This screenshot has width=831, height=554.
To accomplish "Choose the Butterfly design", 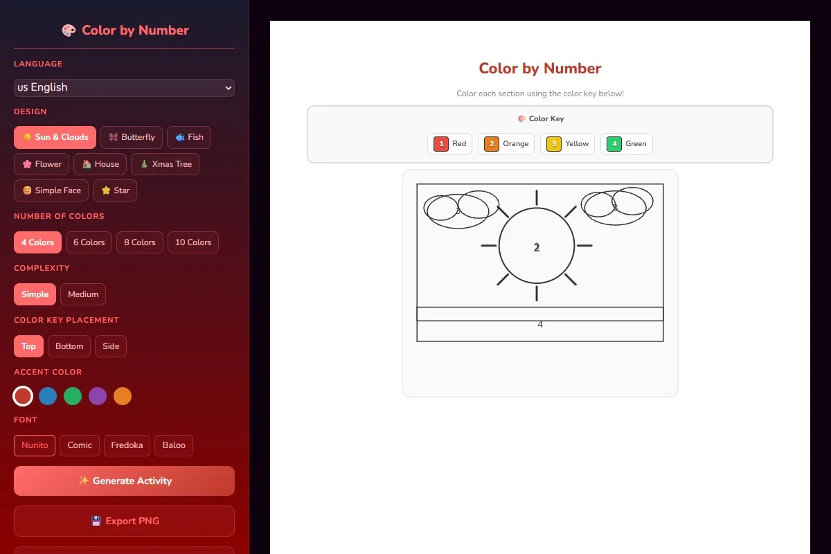I will [x=132, y=137].
